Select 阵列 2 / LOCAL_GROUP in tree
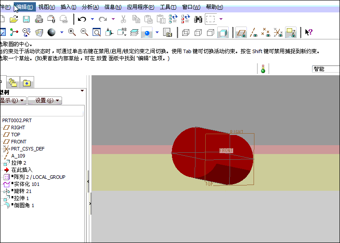 click(x=39, y=177)
